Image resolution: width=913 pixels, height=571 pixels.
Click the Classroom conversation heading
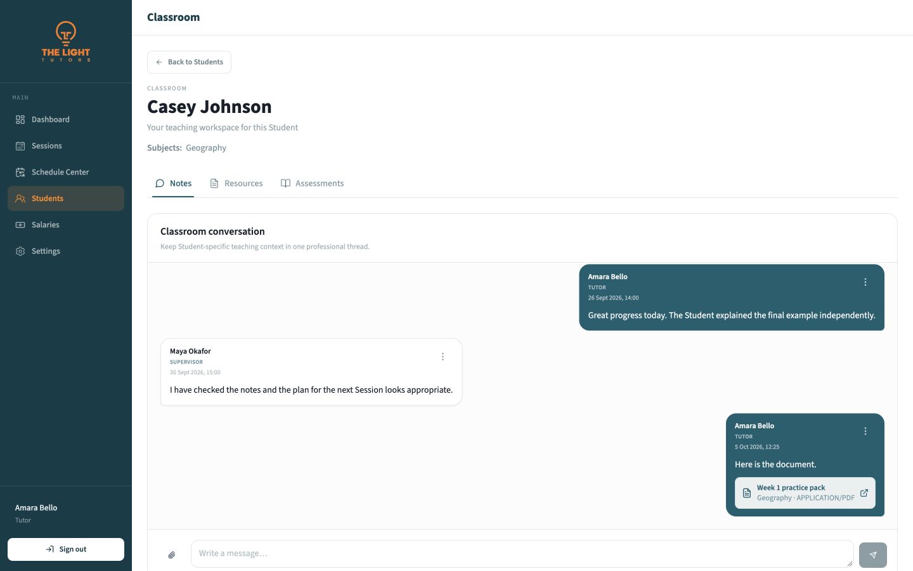click(212, 232)
